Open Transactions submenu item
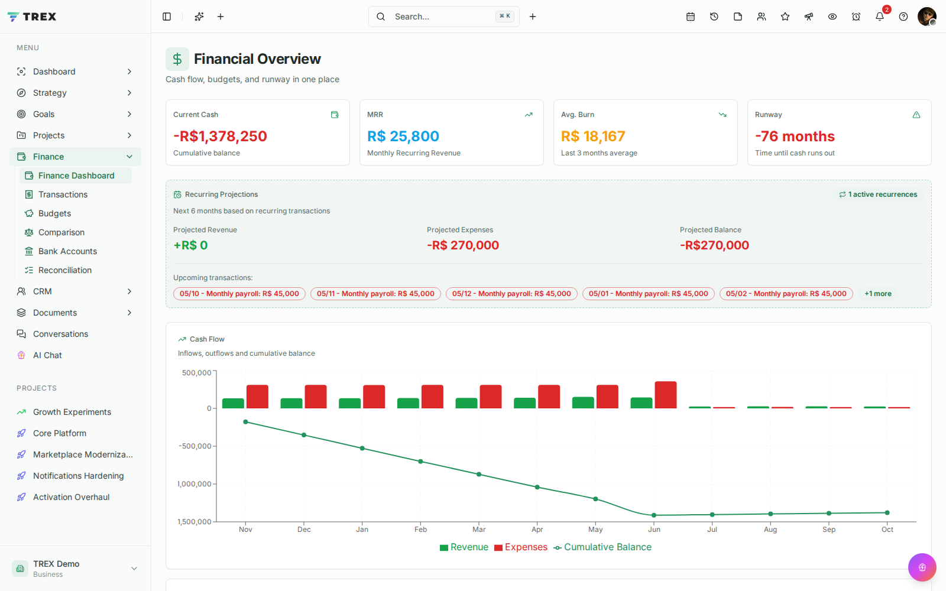Viewport: 946px width, 591px height. click(76, 194)
